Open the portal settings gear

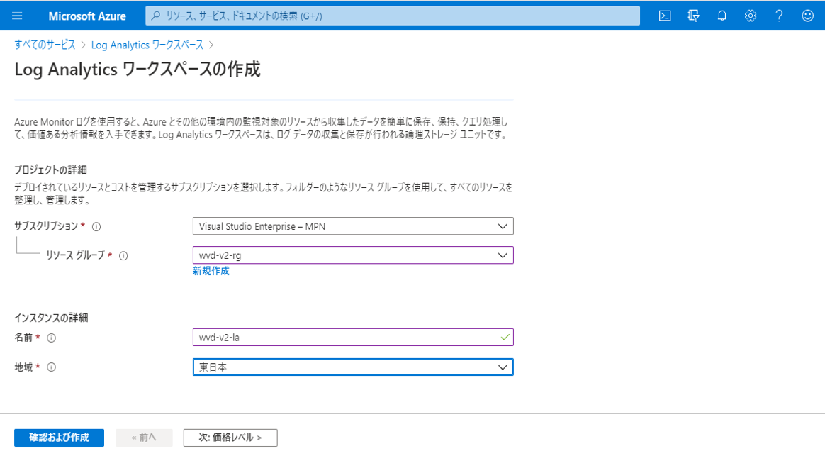tap(750, 15)
